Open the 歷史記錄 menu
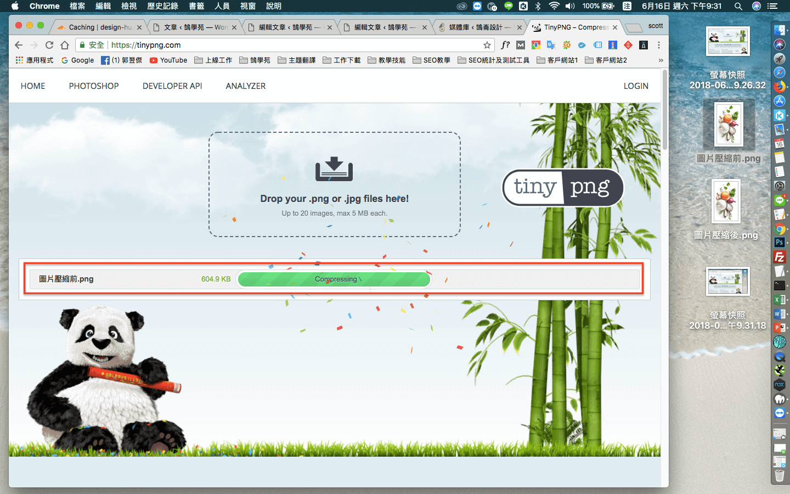Screen dimensions: 790x494 163,6
